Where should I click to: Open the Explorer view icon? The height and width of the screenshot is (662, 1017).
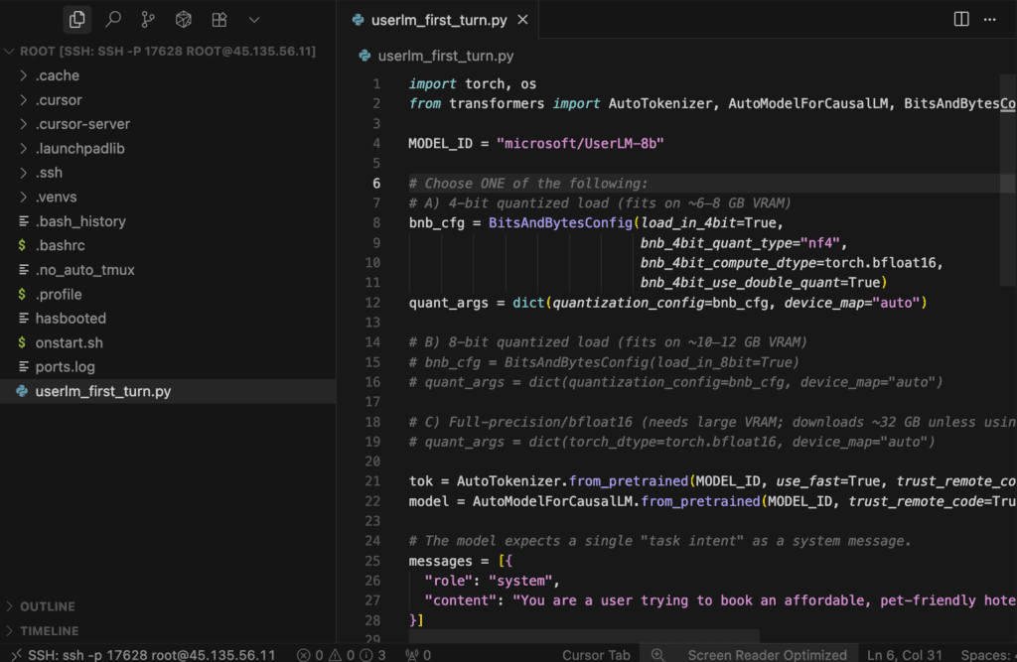coord(76,19)
